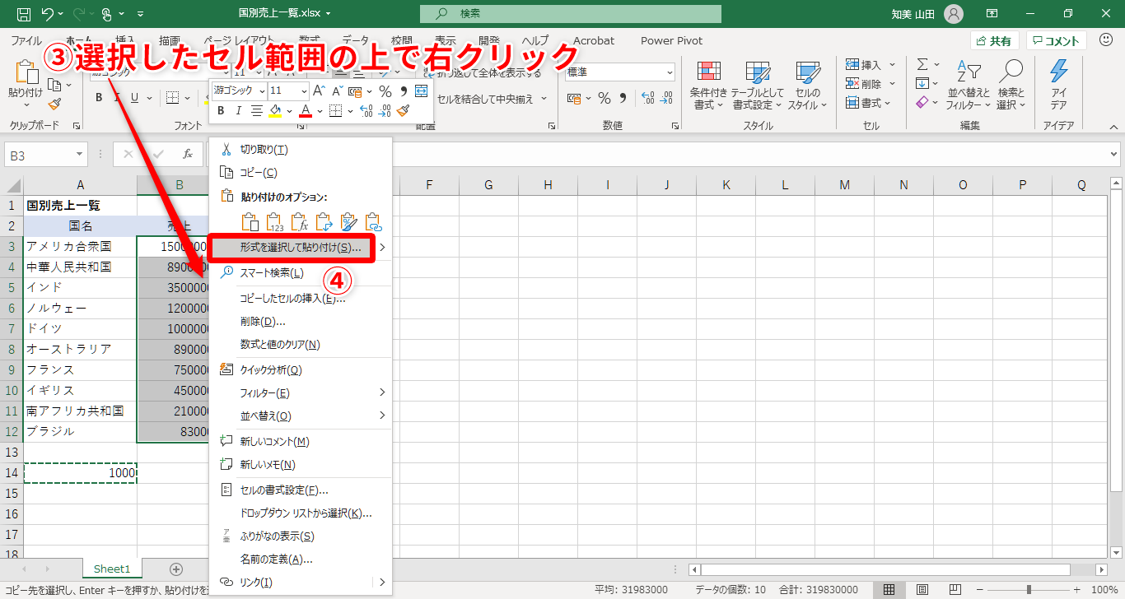The width and height of the screenshot is (1125, 599).
Task: Choose コピー from the context menu
Action: 301,172
